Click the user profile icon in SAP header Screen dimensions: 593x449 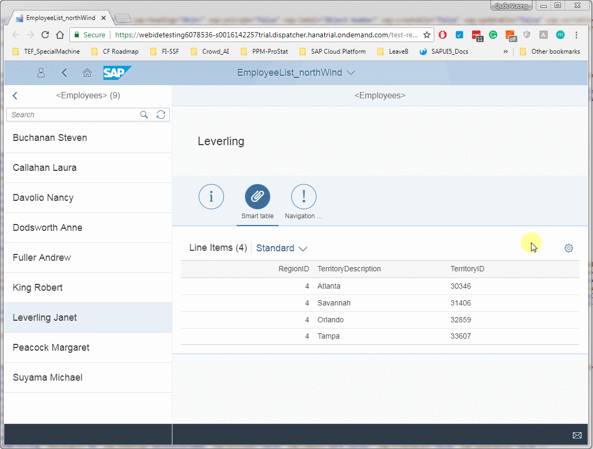point(40,72)
